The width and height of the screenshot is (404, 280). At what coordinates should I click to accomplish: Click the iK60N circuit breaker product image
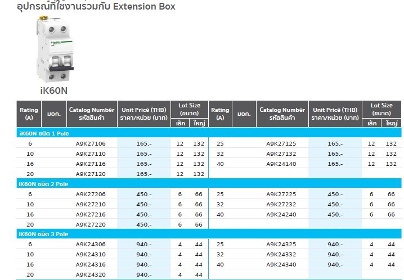[x=55, y=49]
